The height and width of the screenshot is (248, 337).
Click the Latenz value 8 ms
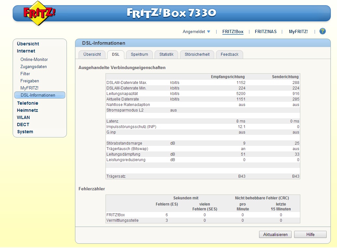point(241,121)
